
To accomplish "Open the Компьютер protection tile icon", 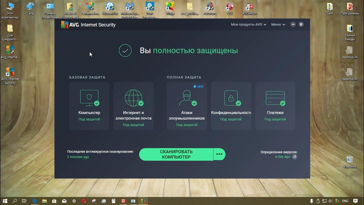I will point(89,98).
